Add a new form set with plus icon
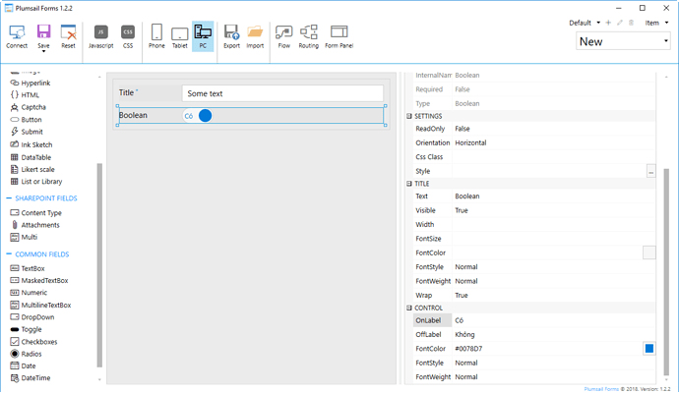This screenshot has height=393, width=679. 608,23
